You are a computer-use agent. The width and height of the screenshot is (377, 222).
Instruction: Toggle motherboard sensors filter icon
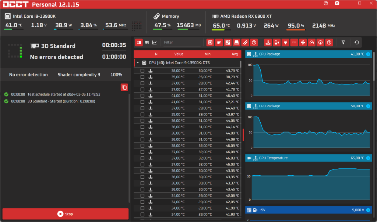click(228, 43)
